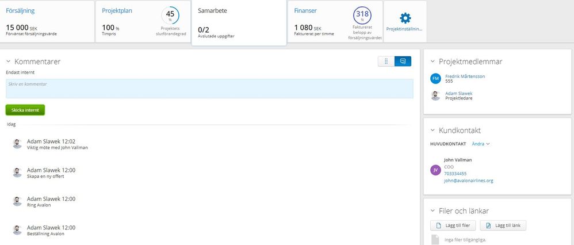Viewport: 574px width, 245px height.
Task: Click the '0/2' Avslutade uppgifter value
Action: [204, 30]
